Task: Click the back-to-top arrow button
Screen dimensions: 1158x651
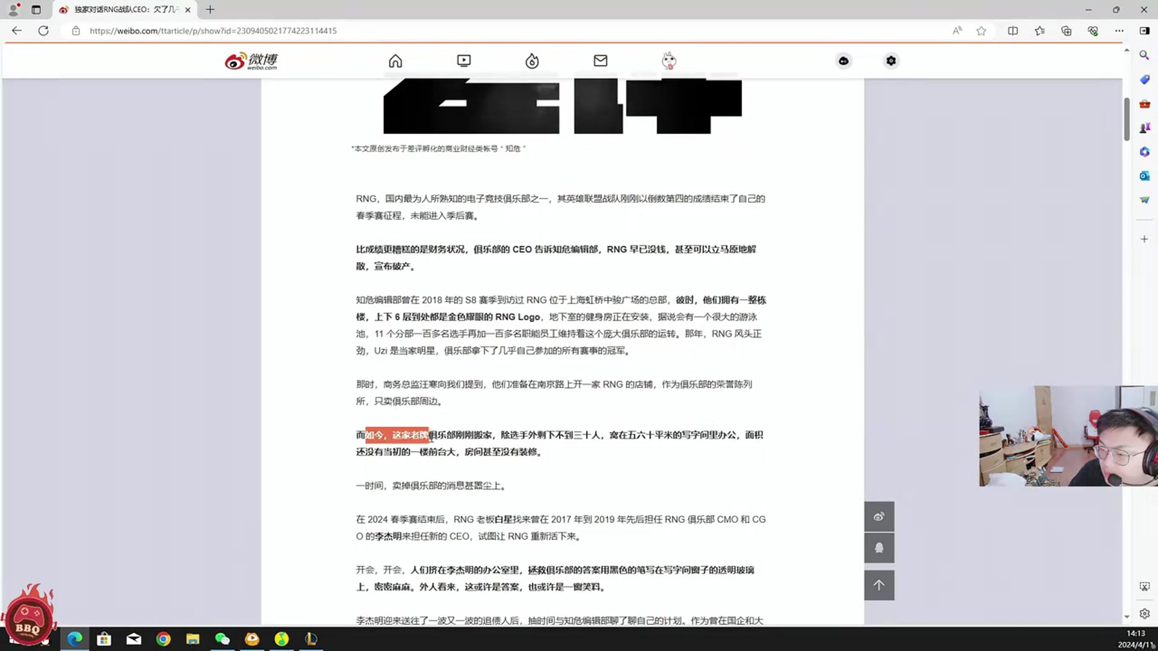Action: click(879, 585)
